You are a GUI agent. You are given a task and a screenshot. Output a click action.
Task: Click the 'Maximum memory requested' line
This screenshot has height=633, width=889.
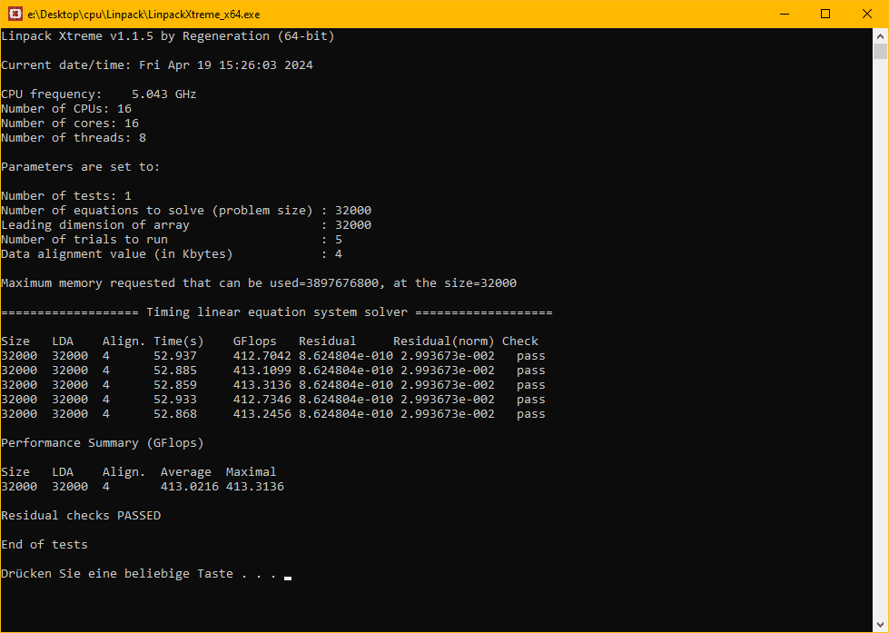click(x=259, y=283)
